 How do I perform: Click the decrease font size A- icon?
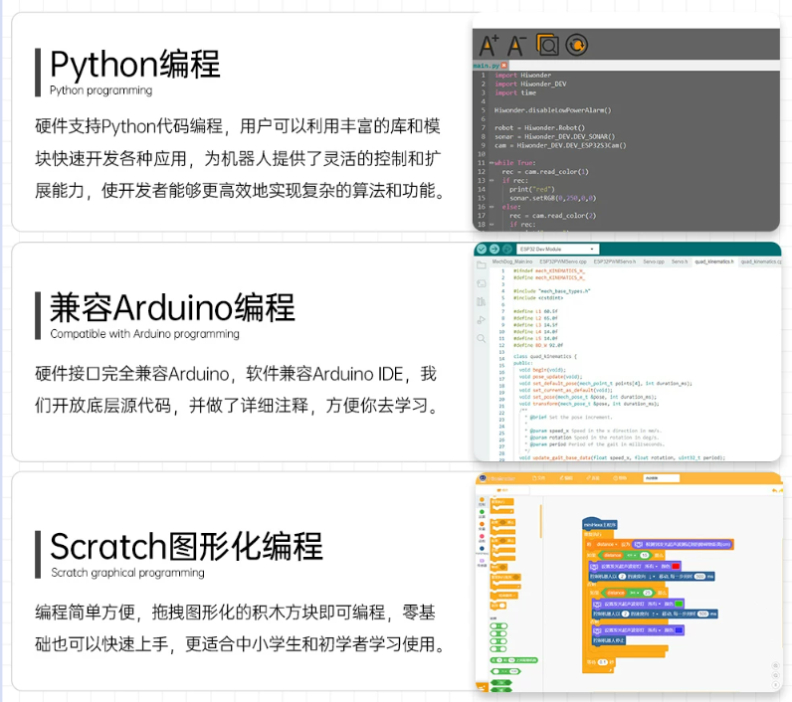[x=516, y=46]
